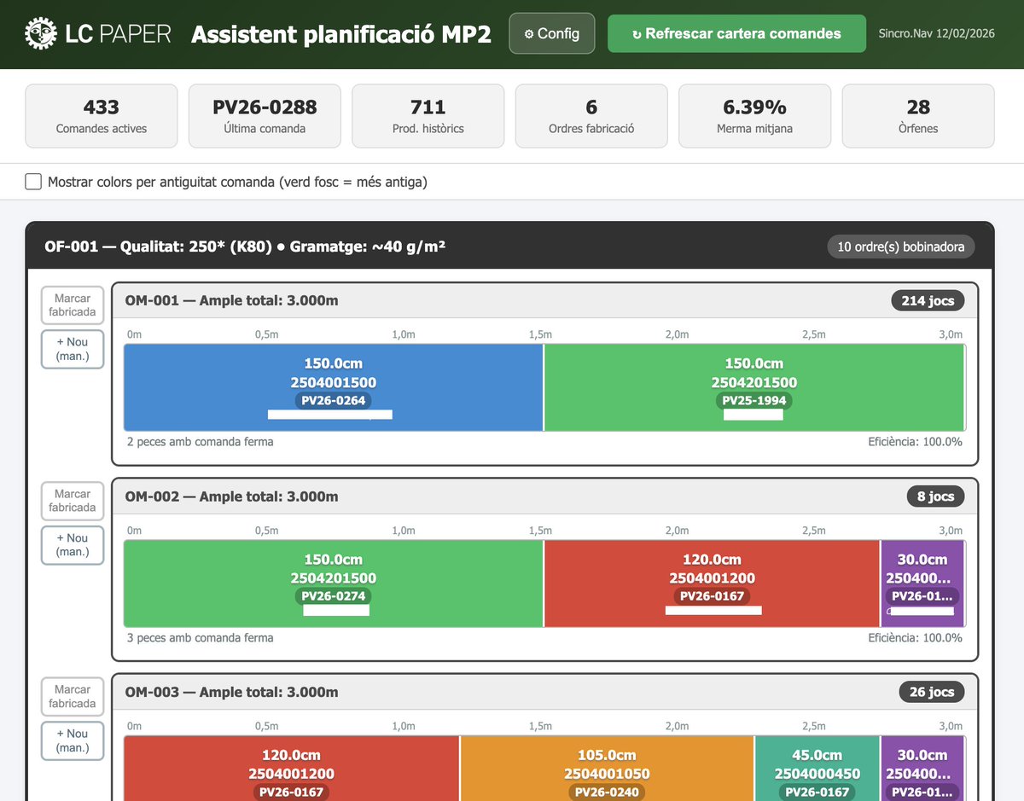Select the green 150.0cm block in OM-002
Viewport: 1024px width, 801px height.
pyautogui.click(x=334, y=583)
